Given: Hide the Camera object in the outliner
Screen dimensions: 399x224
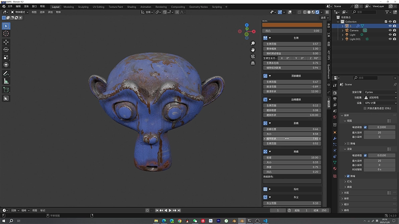Looking at the screenshot, I should [390, 30].
